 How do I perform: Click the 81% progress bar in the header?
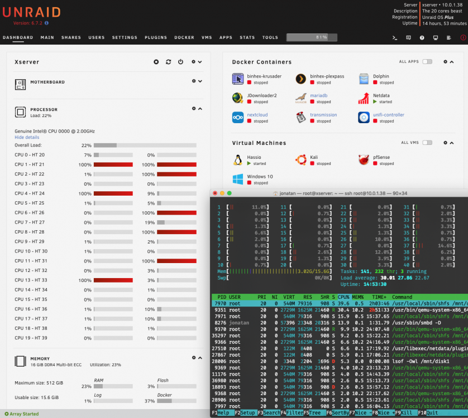click(x=312, y=37)
